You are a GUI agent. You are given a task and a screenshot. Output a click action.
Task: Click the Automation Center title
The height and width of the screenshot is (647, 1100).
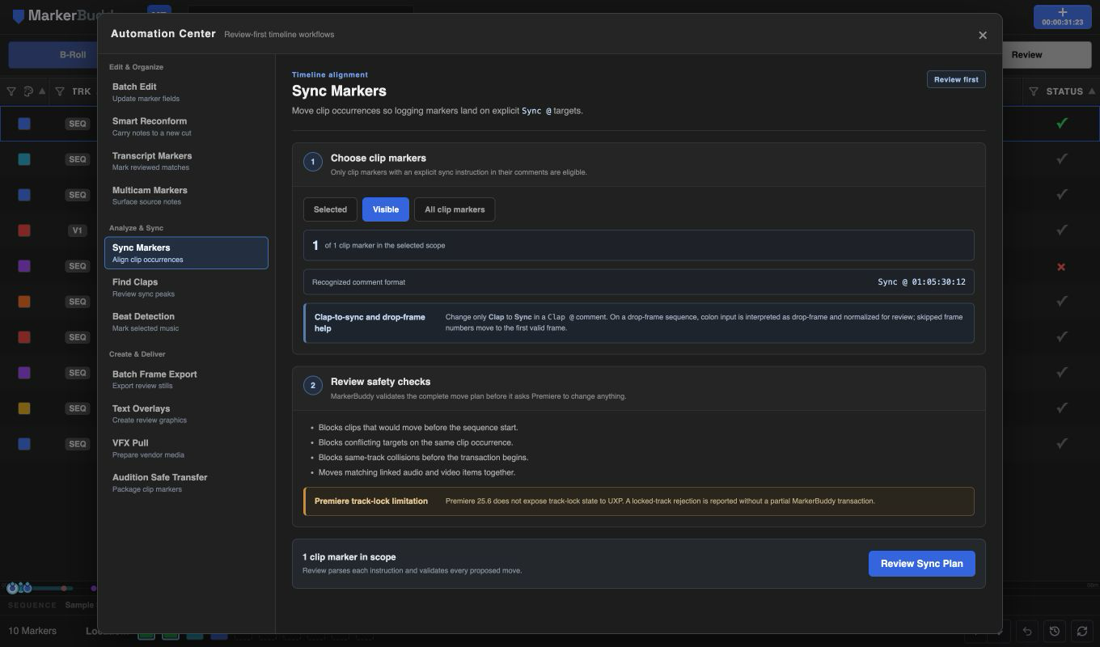pos(163,34)
